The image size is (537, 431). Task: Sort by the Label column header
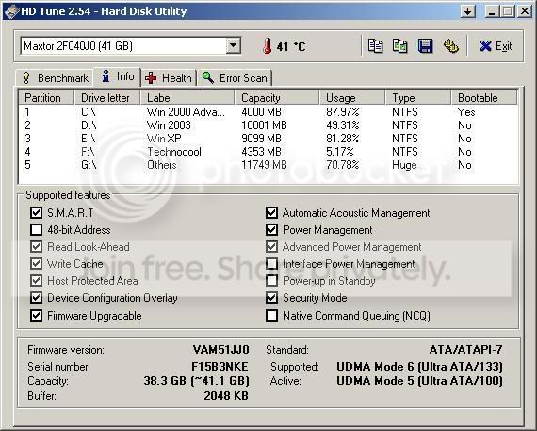(187, 98)
